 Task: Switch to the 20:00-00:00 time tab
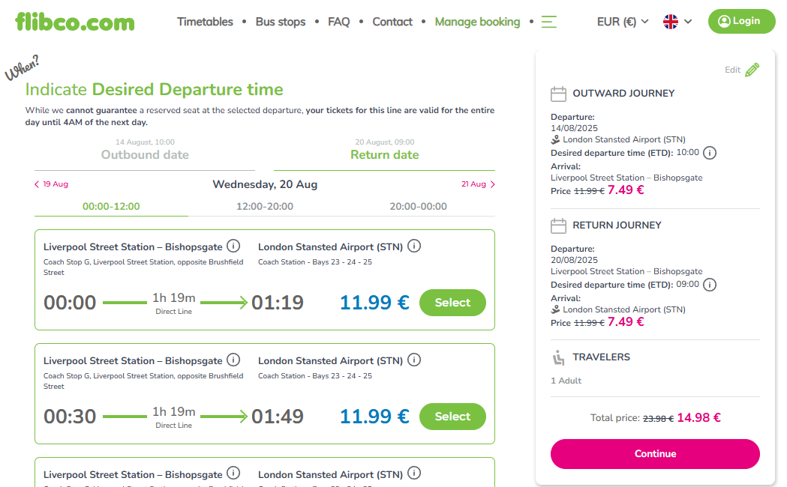[418, 207]
